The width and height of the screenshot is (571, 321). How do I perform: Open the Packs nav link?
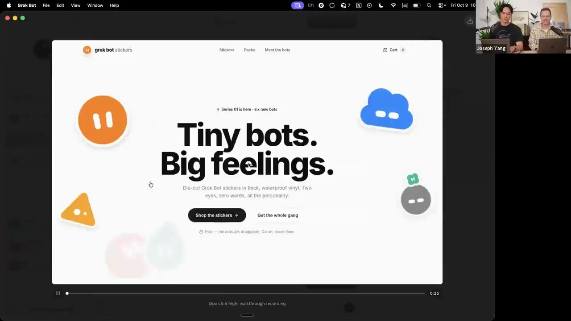[x=249, y=50]
